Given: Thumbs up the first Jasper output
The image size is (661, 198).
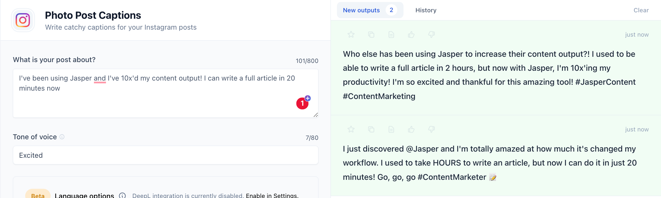Looking at the screenshot, I should (x=411, y=34).
